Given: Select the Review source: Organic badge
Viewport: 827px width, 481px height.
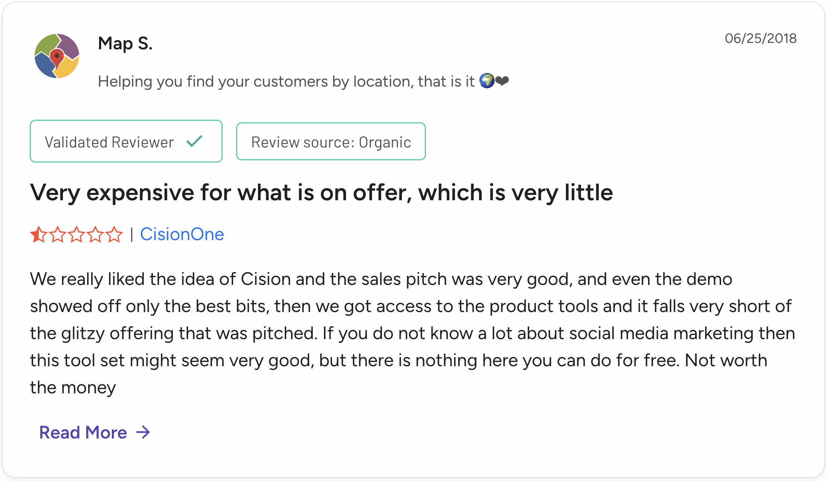Looking at the screenshot, I should (x=331, y=142).
